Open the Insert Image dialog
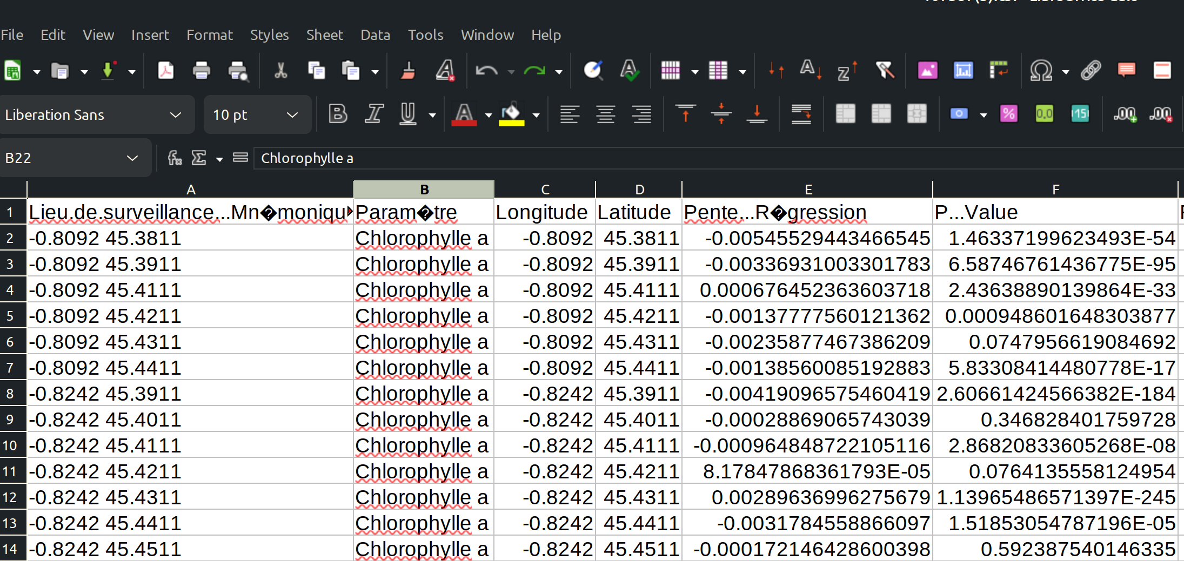This screenshot has height=561, width=1184. click(928, 70)
